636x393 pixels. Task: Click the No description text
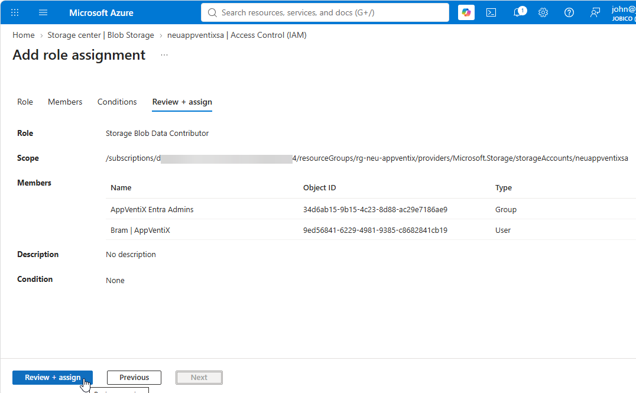tap(131, 254)
